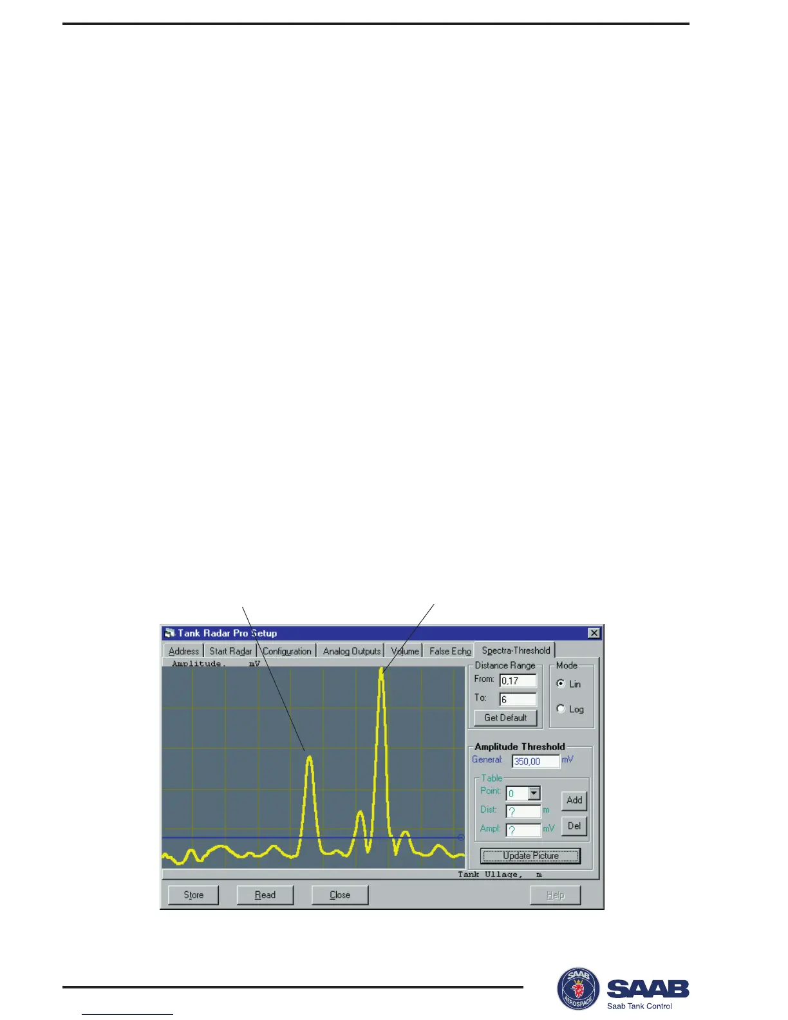The width and height of the screenshot is (788, 1020).
Task: Click the Store button
Action: (193, 895)
